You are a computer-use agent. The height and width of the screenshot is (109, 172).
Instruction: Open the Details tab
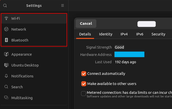tap(85, 34)
